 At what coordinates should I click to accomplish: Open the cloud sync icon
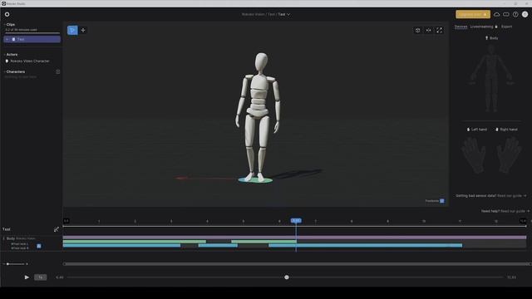[497, 14]
